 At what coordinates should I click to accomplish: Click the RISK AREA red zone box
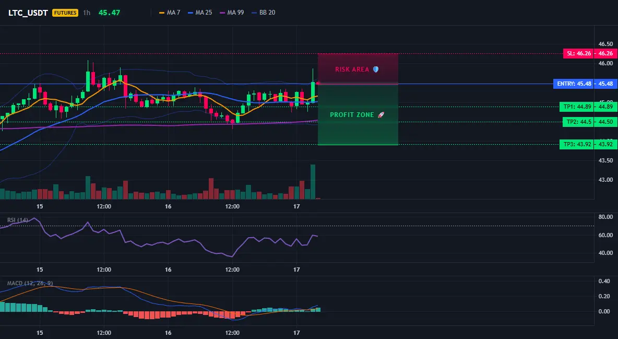point(358,68)
